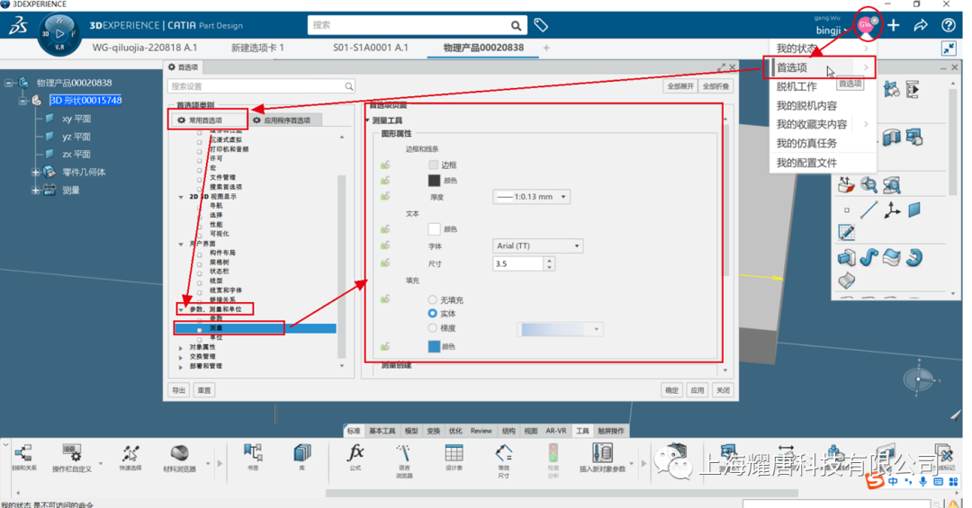This screenshot has height=508, width=972.
Task: Click the collapse arrows icon below the help icon
Action: coord(949,49)
